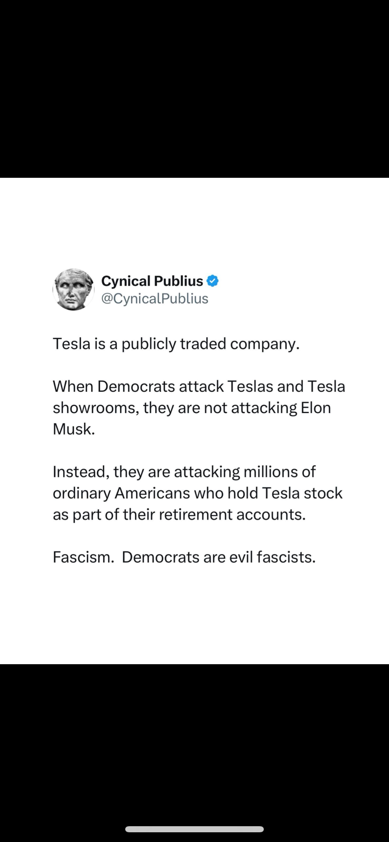The width and height of the screenshot is (389, 842).
Task: Click the word "Instead" starting third paragraph
Action: 80,472
